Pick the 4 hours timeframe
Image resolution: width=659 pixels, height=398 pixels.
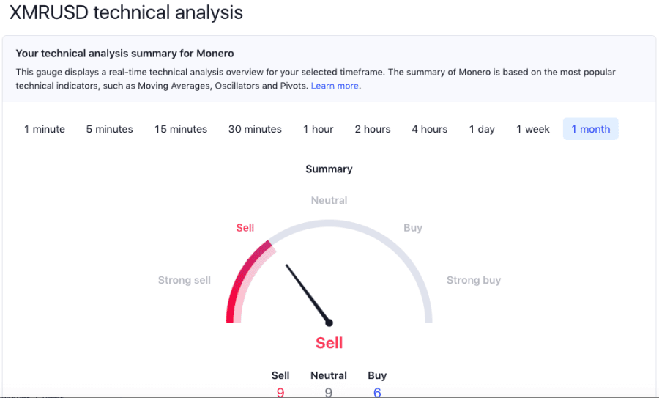tap(430, 129)
